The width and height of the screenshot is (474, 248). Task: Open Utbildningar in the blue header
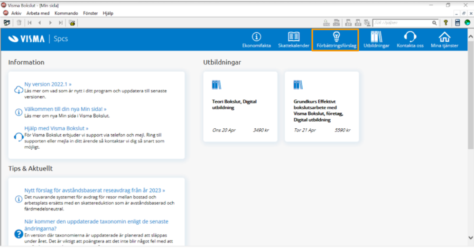tap(376, 40)
